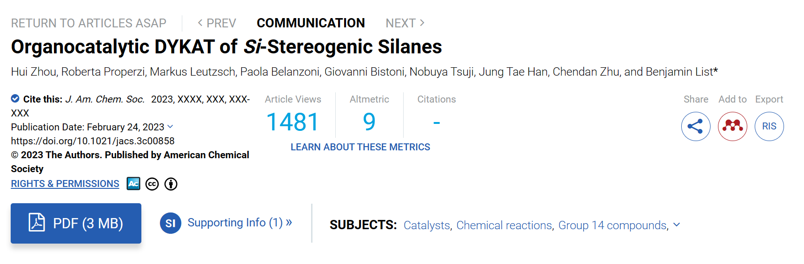Click the blue verified checkmark beside Cite this
Screen dimensions: 804x264
[x=15, y=98]
